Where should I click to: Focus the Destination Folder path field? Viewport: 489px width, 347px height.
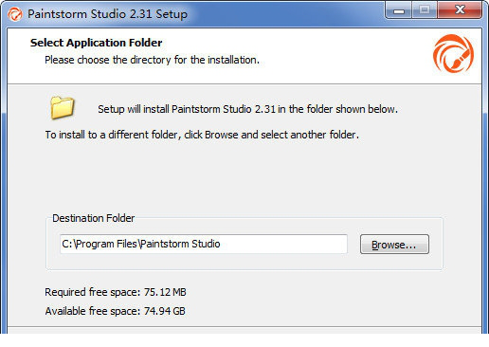pos(204,244)
